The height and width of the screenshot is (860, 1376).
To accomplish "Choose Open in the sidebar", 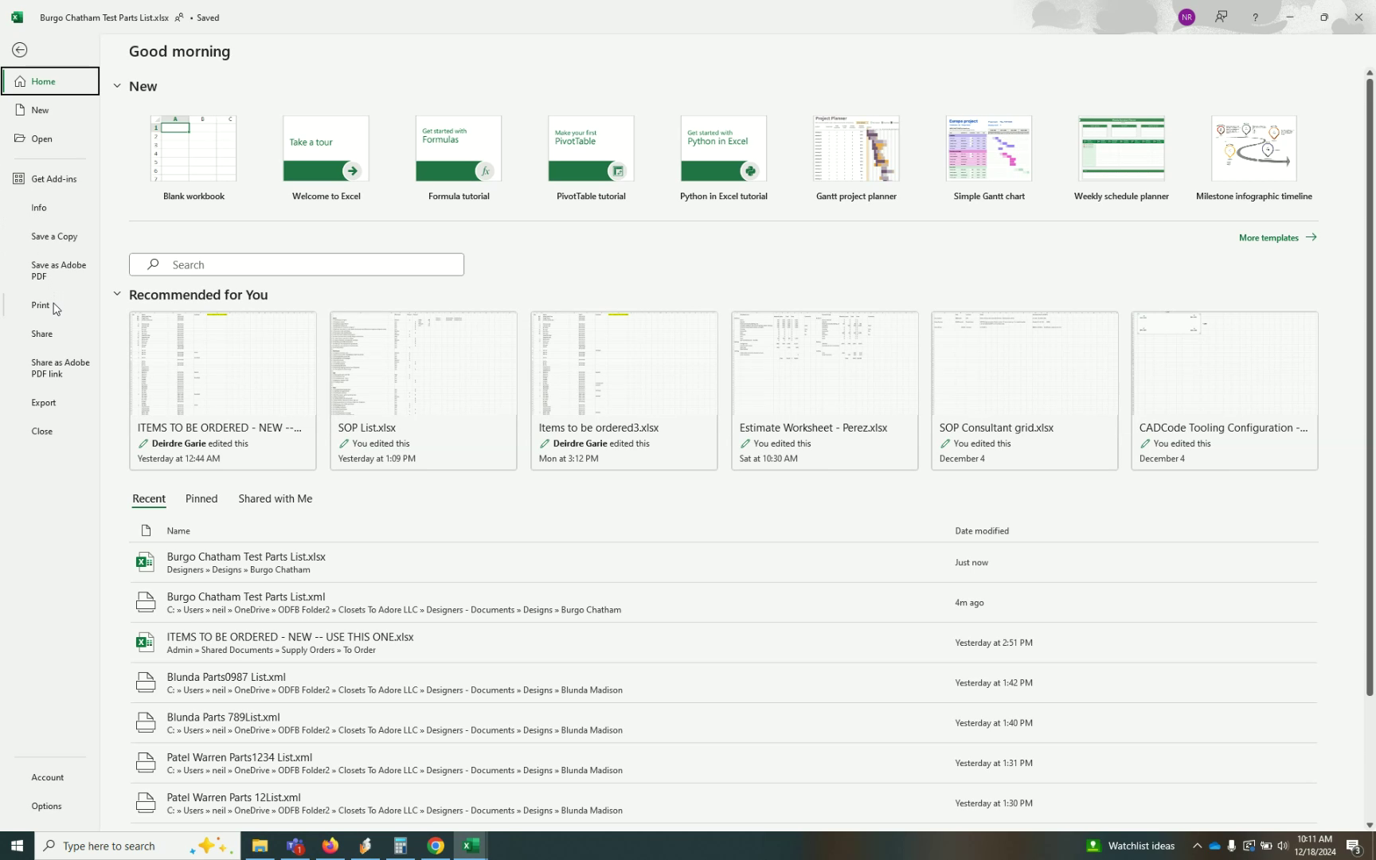I will tap(50, 139).
